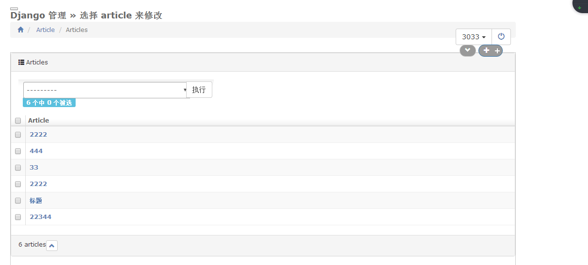Click the small button above Django title
This screenshot has height=265, width=588.
[x=14, y=9]
